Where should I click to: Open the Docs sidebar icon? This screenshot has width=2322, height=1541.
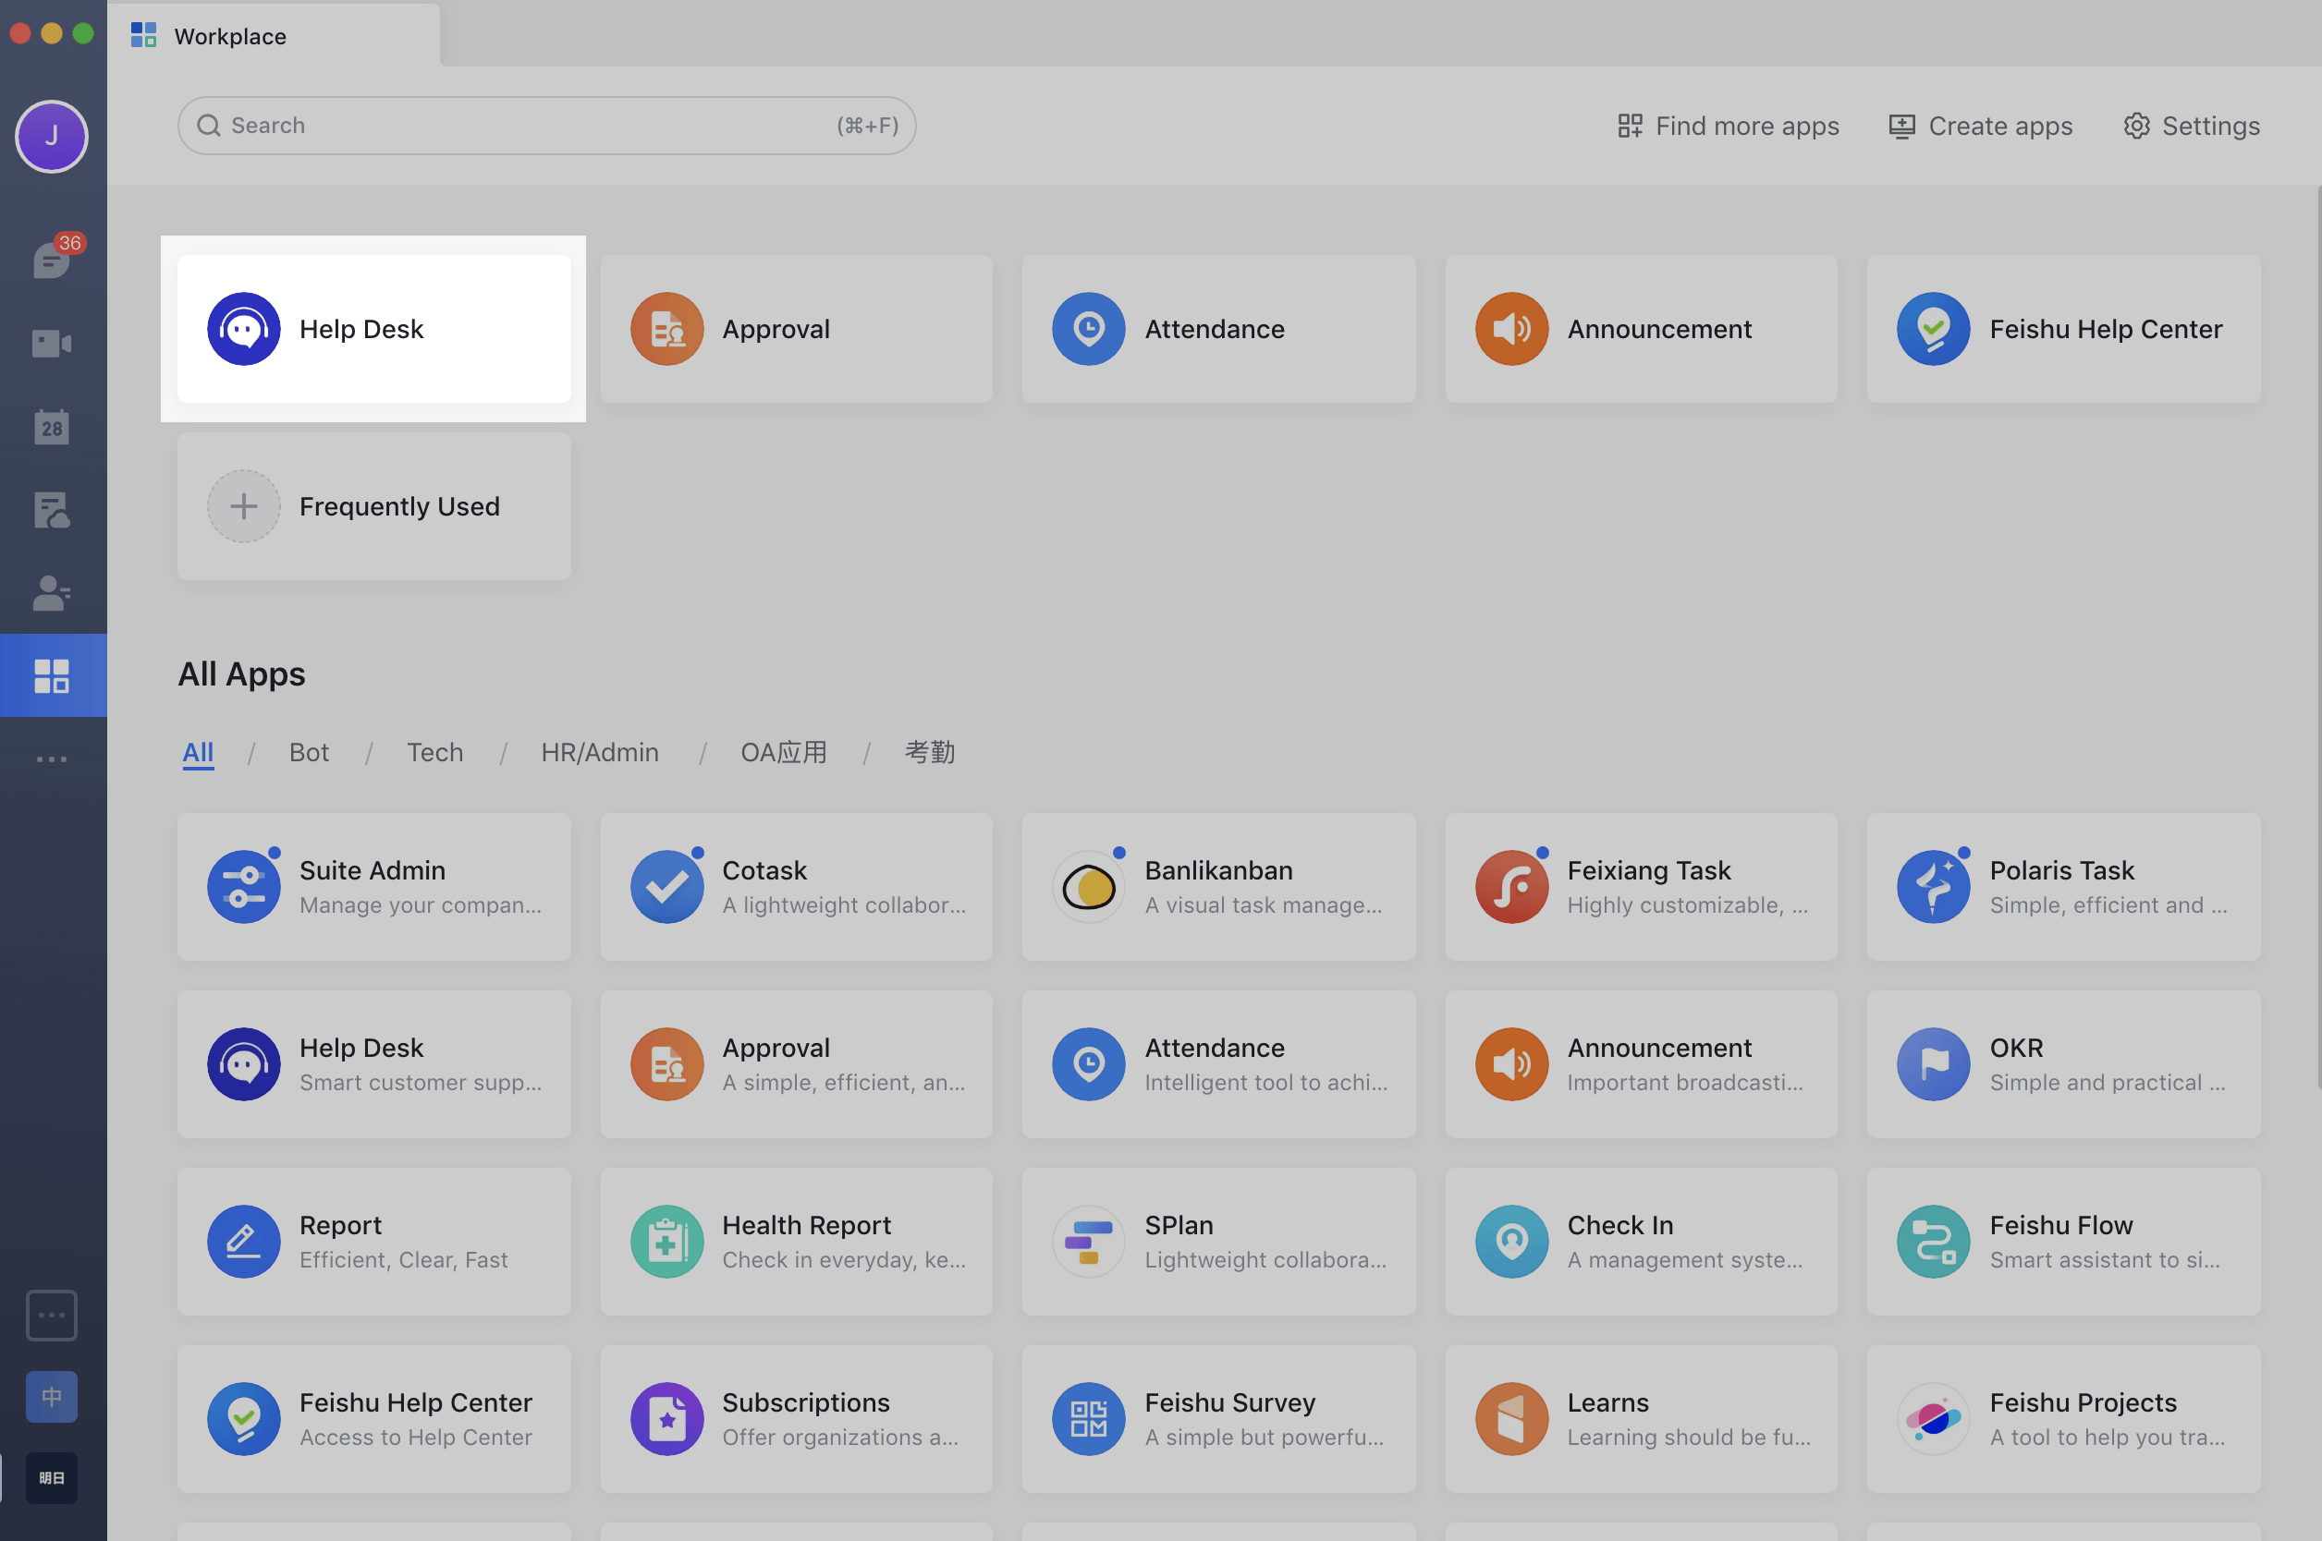tap(51, 510)
